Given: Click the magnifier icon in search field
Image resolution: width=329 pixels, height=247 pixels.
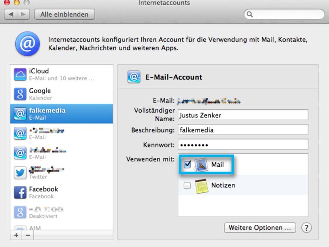Looking at the screenshot, I should tap(250, 14).
